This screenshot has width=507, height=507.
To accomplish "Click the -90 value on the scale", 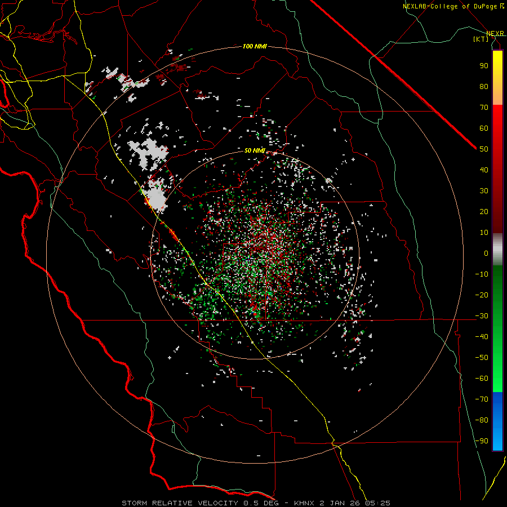I will tap(482, 441).
